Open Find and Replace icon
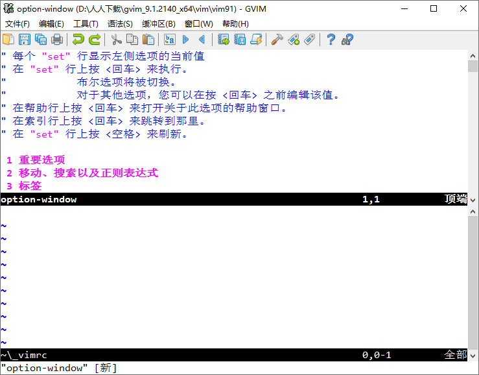The image size is (479, 375). 170,40
